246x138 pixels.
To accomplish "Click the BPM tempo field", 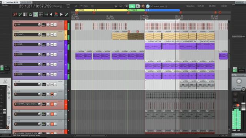I will click(x=68, y=6).
